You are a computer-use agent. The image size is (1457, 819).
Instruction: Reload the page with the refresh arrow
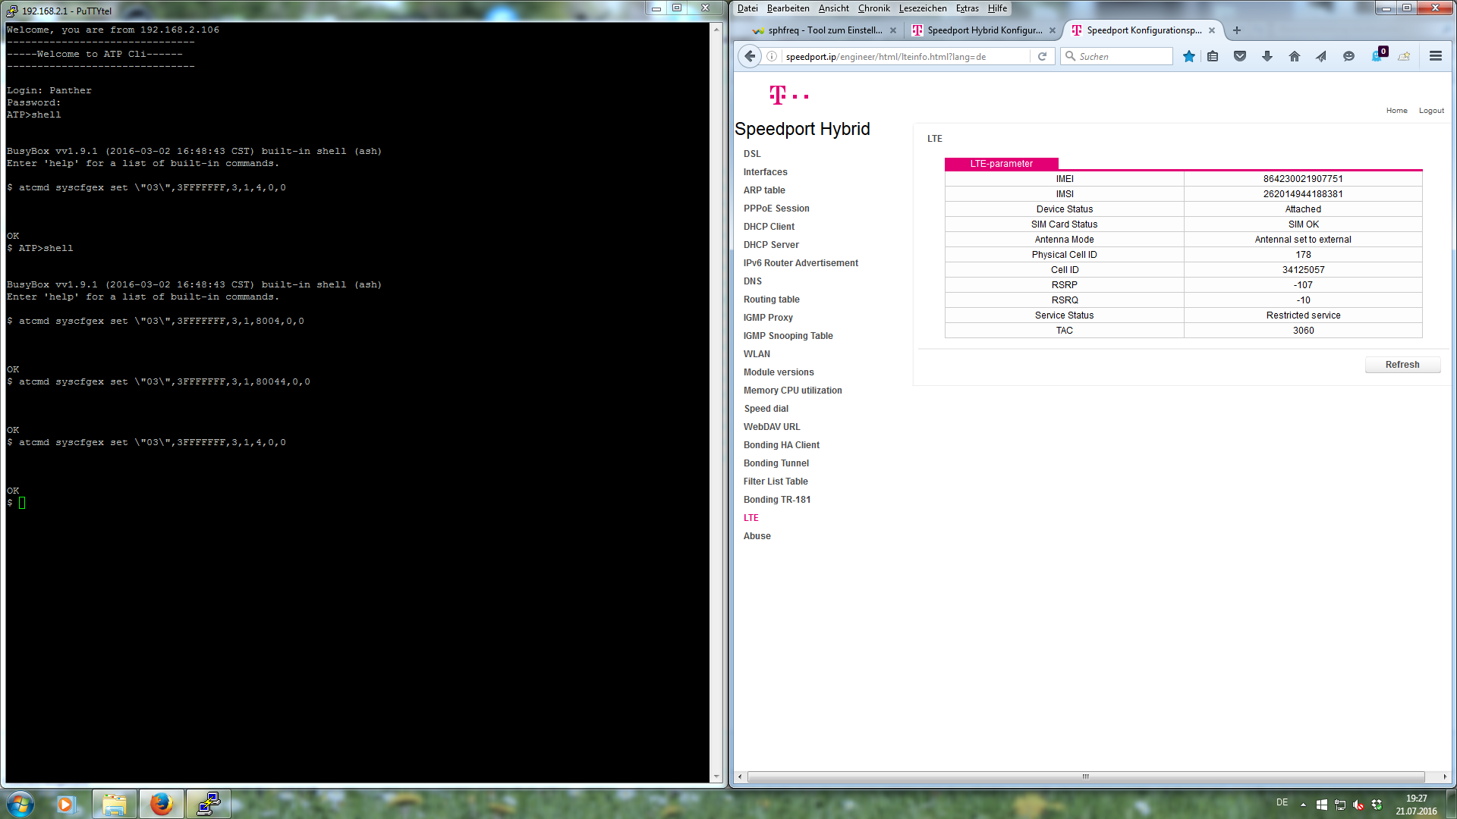point(1042,56)
